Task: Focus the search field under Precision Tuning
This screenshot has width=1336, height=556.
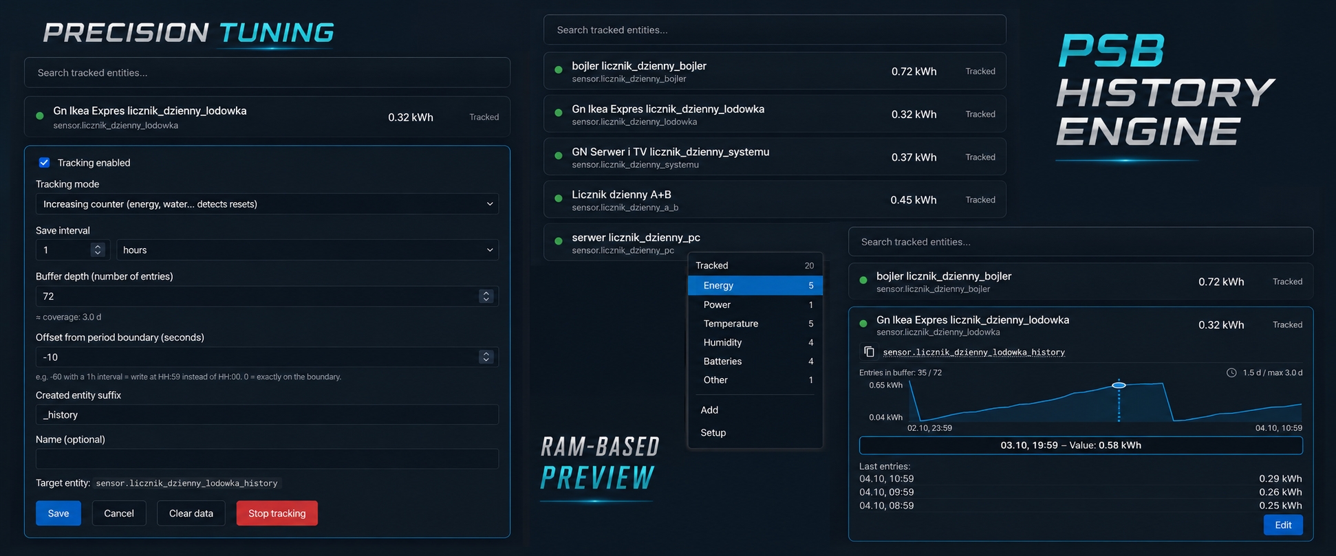Action: point(267,73)
